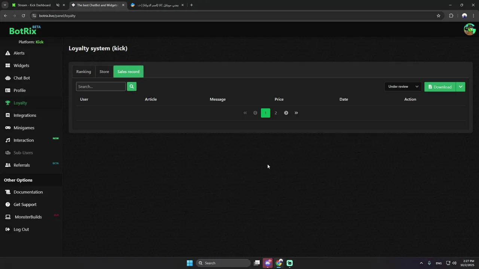Click the Sub-Users icon in sidebar
The image size is (479, 269).
[8, 152]
